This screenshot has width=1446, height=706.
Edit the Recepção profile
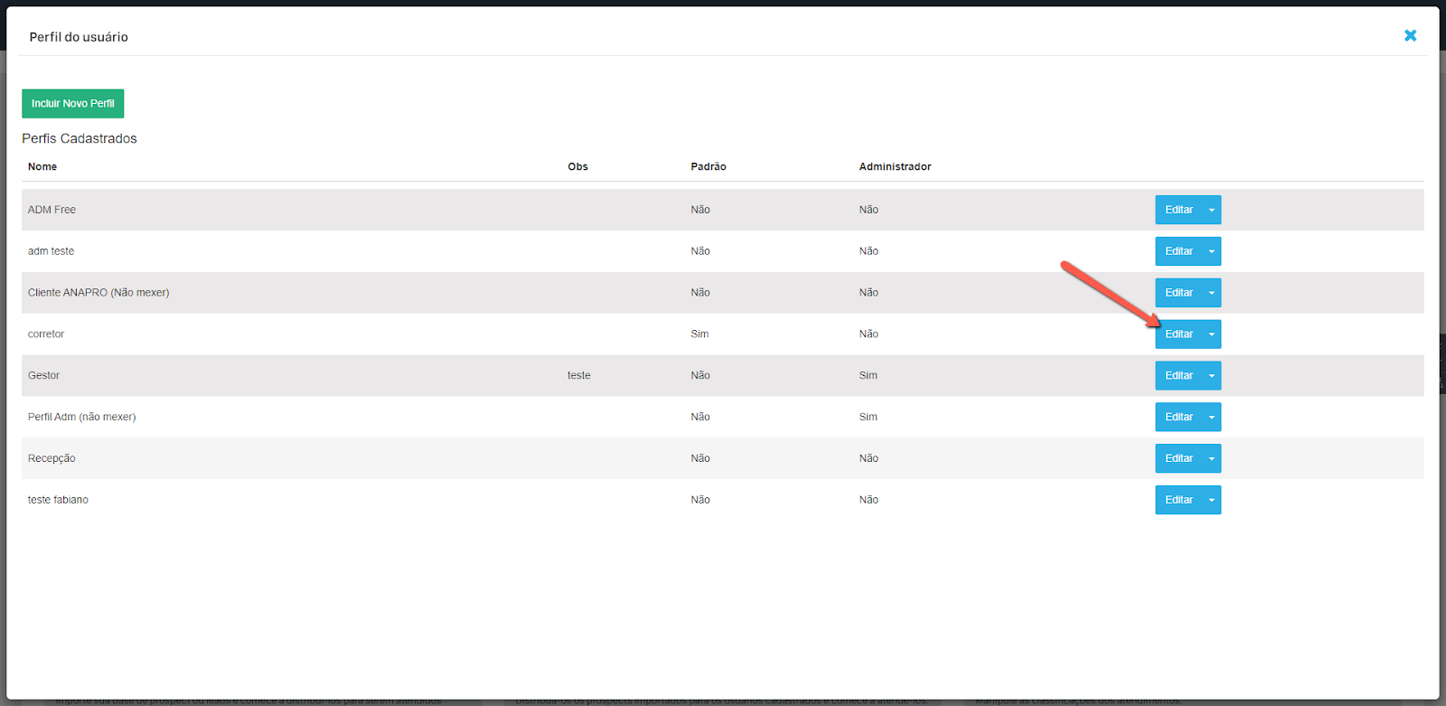[x=1178, y=458]
